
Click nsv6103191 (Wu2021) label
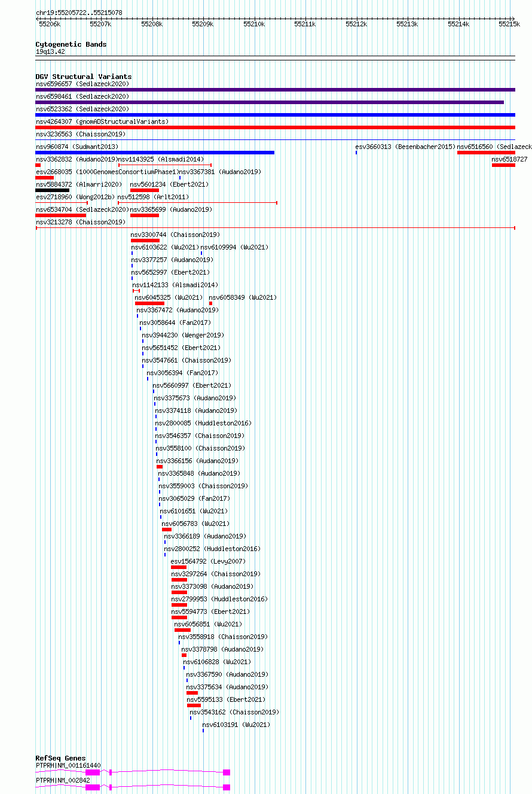[x=237, y=725]
